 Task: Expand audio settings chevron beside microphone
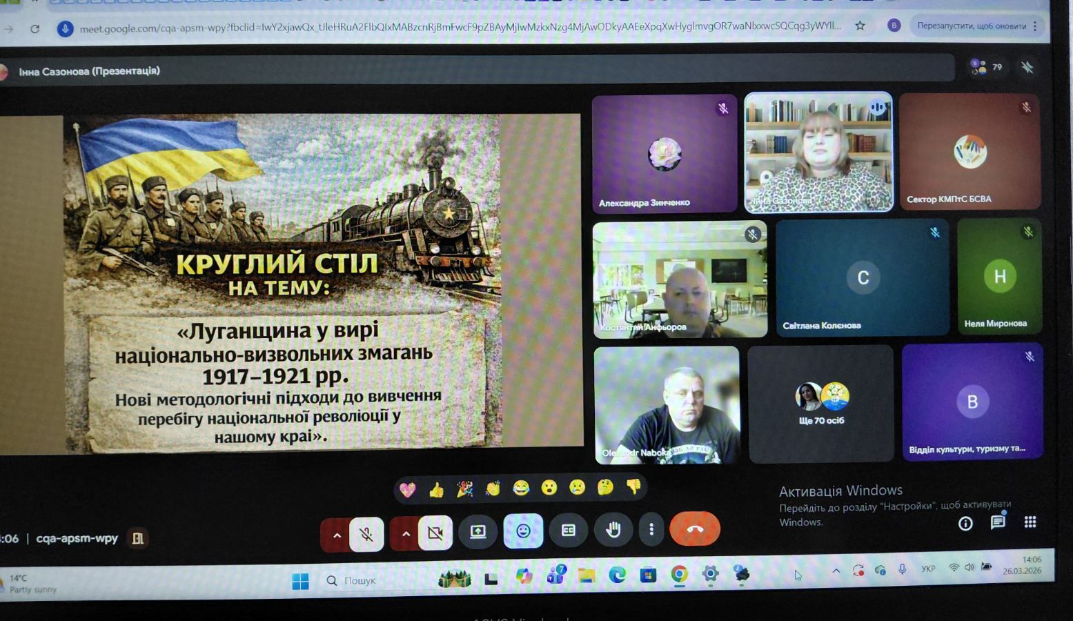336,535
